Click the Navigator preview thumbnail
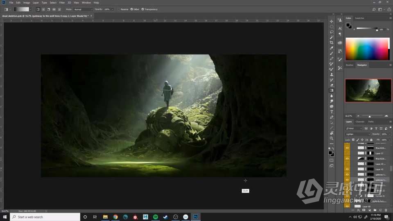Viewport: 393px width, 221px height. click(x=368, y=90)
